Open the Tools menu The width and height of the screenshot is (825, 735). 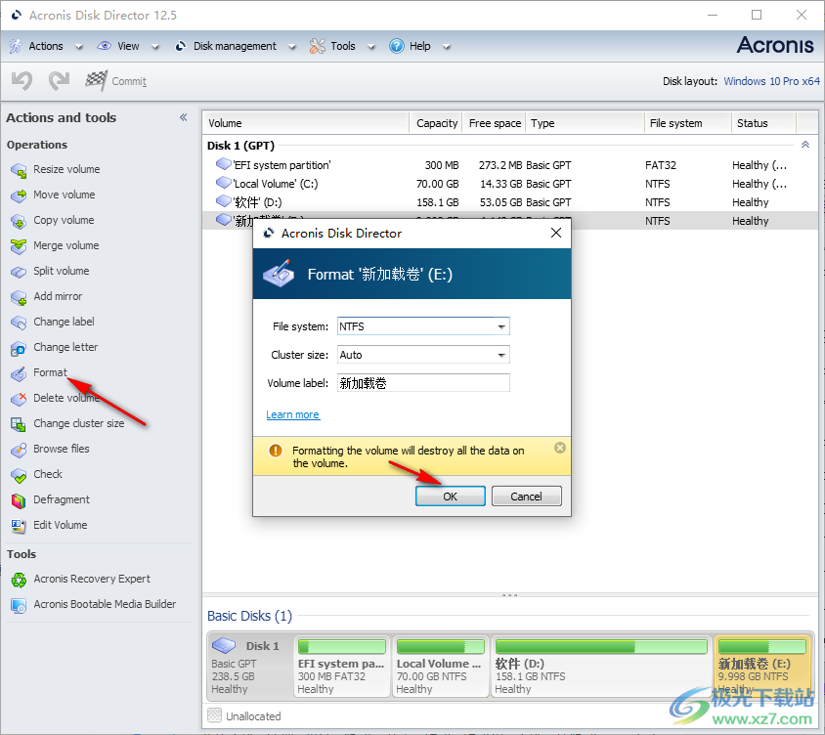(x=343, y=46)
